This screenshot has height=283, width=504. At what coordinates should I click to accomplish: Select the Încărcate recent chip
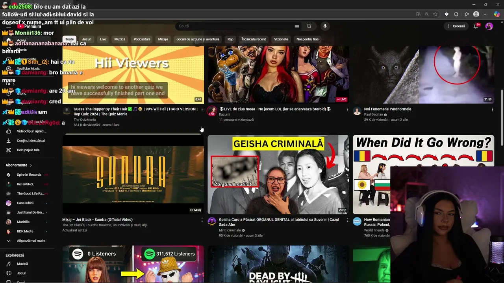tap(254, 39)
